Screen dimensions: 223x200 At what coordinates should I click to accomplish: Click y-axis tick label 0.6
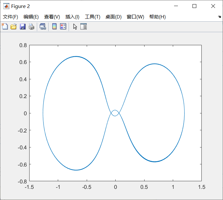(x=23, y=62)
